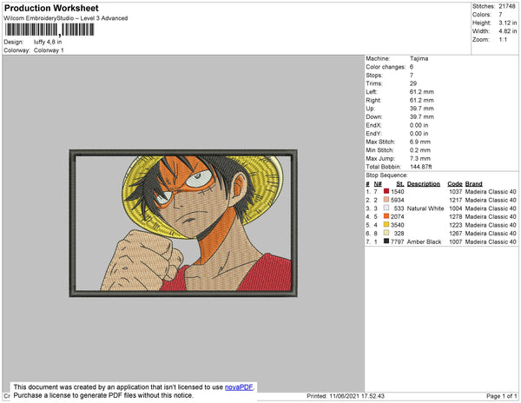
Task: Click the barcode under the title
Action: [x=49, y=30]
